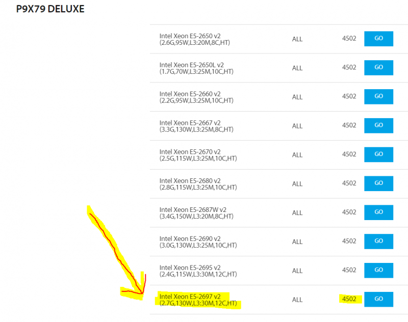Select Intel Xeon E5-2667 v2 text
Screen dimensions: 408x322
pyautogui.click(x=190, y=123)
